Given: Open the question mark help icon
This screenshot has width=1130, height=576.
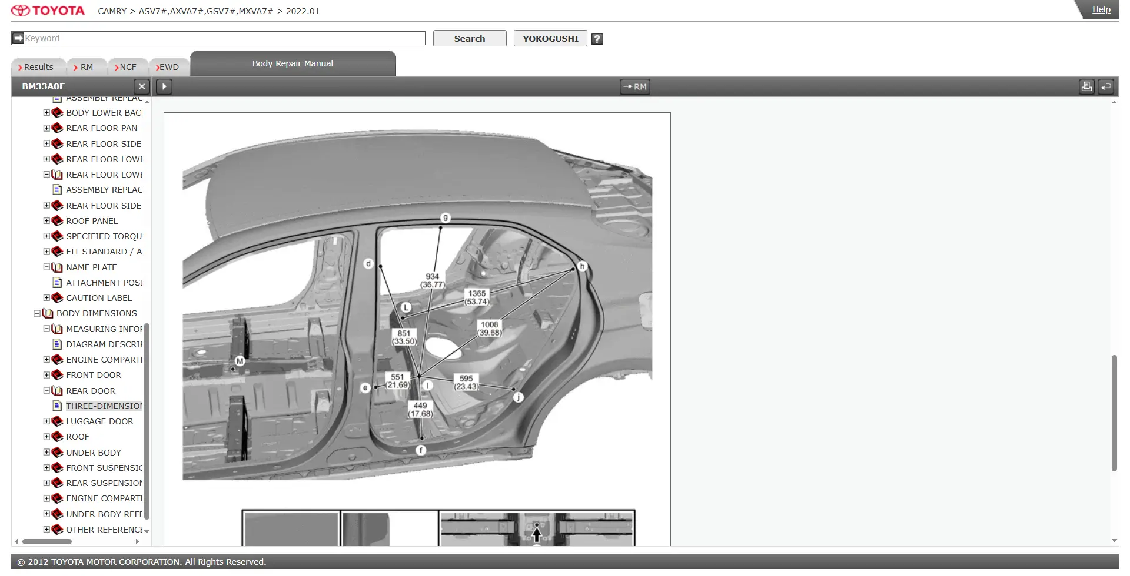Looking at the screenshot, I should coord(597,39).
